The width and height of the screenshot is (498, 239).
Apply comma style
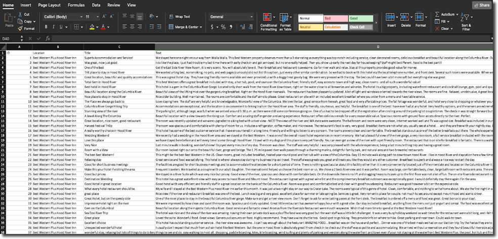tap(231, 27)
